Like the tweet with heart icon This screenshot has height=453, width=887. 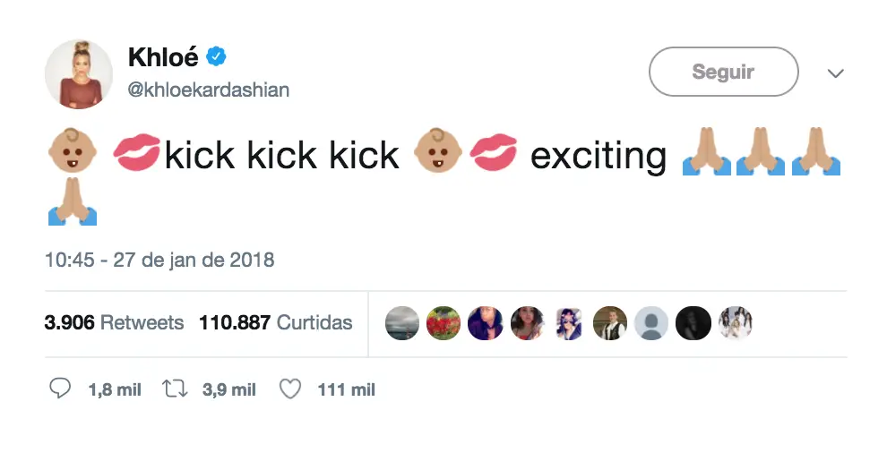[x=290, y=389]
